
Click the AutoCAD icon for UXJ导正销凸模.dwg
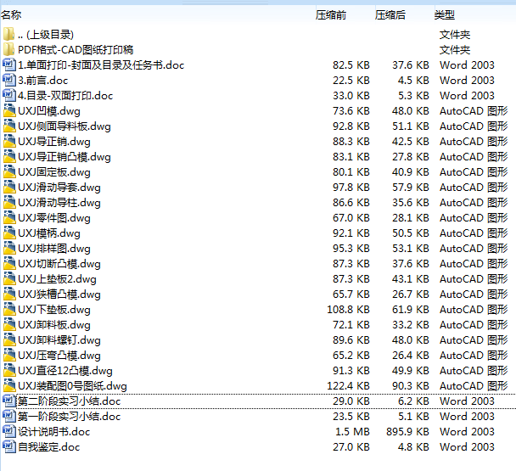pyautogui.click(x=9, y=156)
